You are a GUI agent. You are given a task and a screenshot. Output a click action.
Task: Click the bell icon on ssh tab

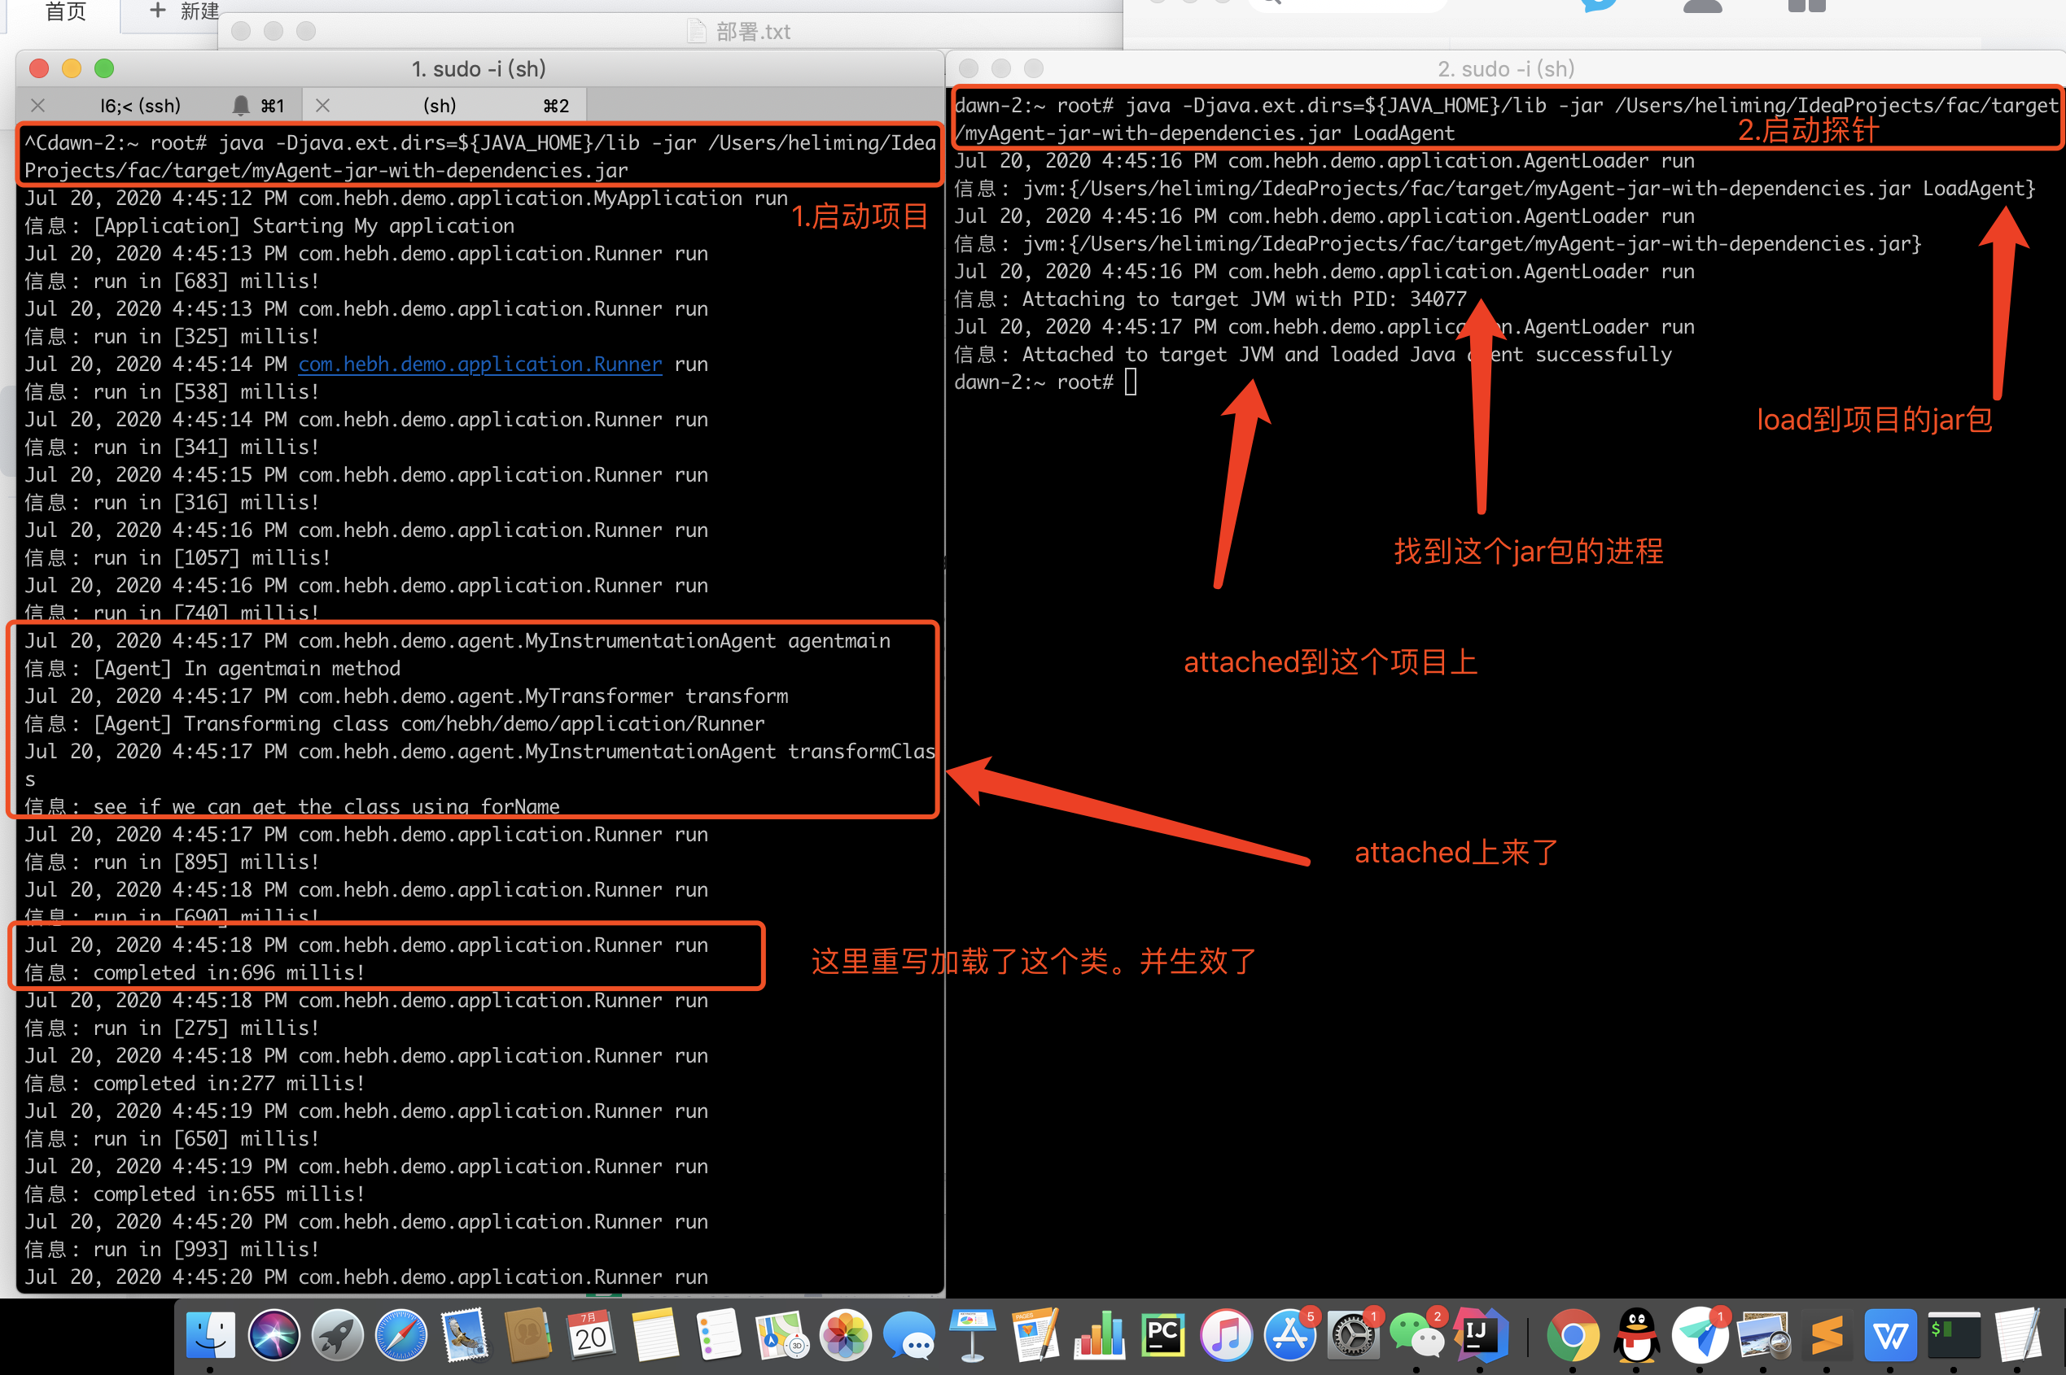240,106
